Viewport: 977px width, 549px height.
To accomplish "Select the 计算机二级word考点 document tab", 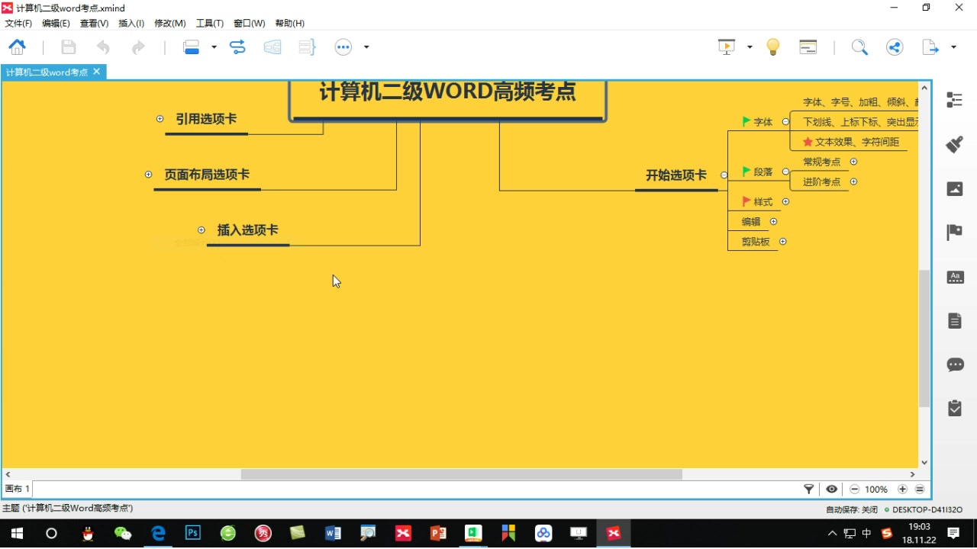I will (x=46, y=72).
